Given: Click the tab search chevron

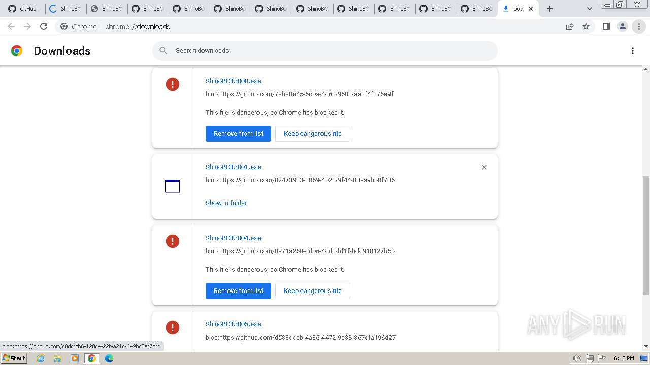Looking at the screenshot, I should coord(589,9).
